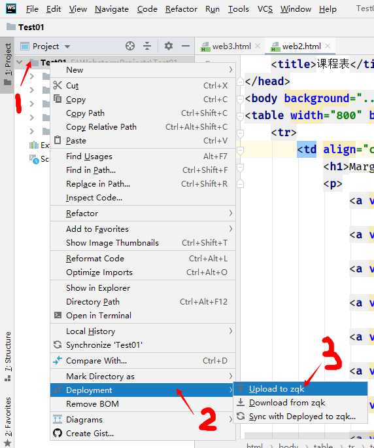Image resolution: width=374 pixels, height=448 pixels.
Task: Open the Refactor menu in menu bar
Action: click(x=181, y=9)
